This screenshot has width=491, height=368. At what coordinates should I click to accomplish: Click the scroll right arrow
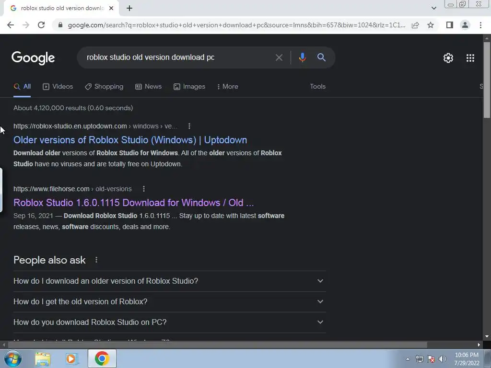click(479, 345)
